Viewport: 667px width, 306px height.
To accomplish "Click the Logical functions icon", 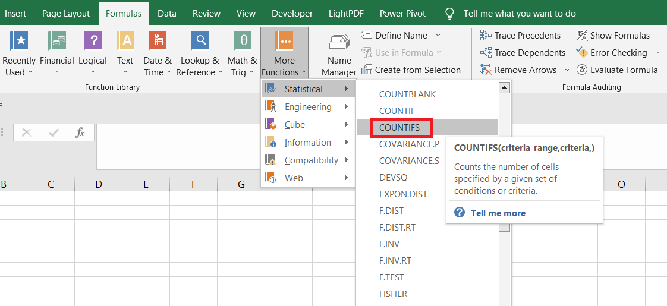I will pos(93,42).
